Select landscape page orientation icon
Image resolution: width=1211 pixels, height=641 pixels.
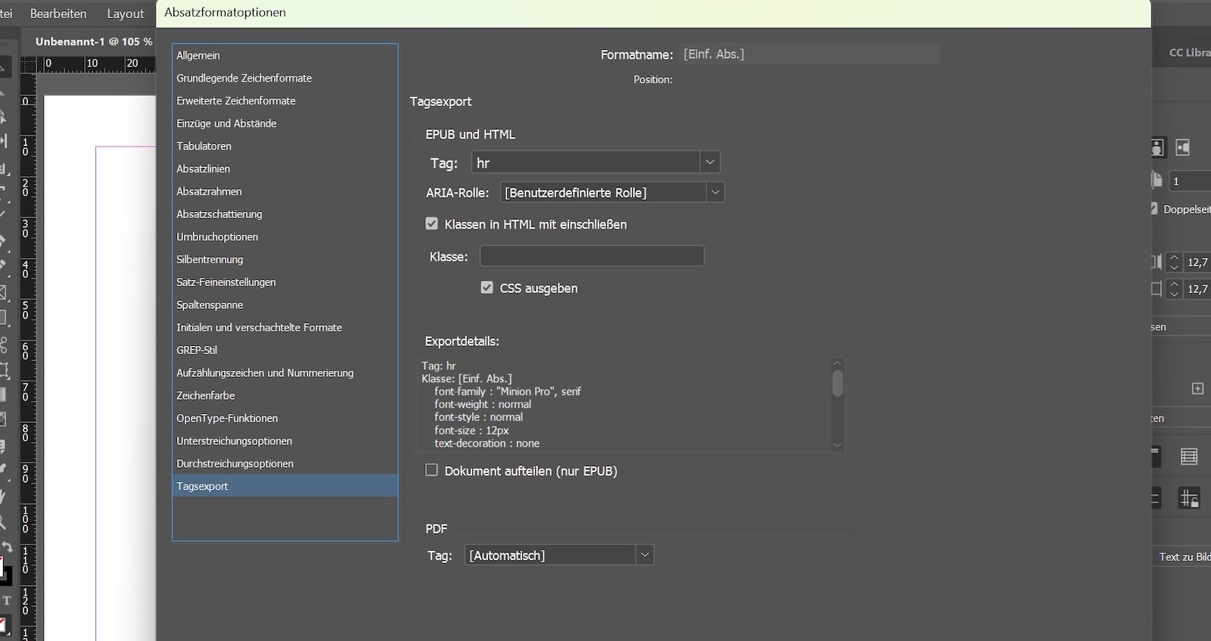pyautogui.click(x=1183, y=148)
